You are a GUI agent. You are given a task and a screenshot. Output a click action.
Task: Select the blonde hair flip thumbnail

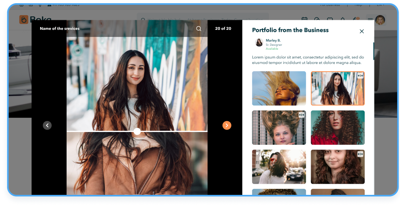tap(279, 88)
